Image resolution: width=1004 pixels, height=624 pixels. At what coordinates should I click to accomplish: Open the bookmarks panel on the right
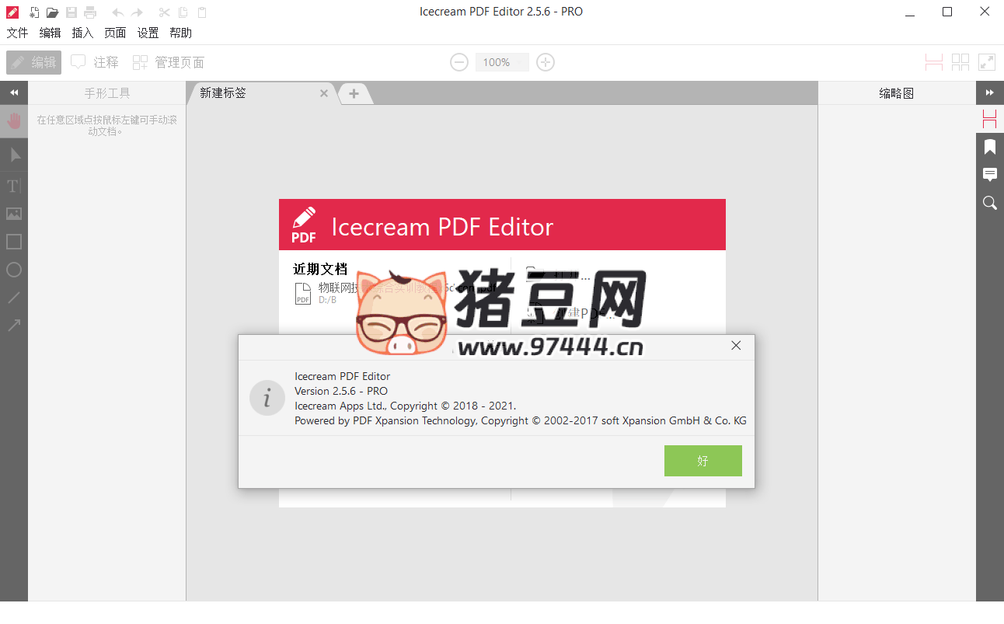[989, 147]
